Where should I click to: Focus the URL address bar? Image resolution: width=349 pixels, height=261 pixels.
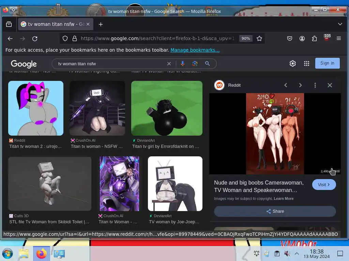(x=157, y=38)
